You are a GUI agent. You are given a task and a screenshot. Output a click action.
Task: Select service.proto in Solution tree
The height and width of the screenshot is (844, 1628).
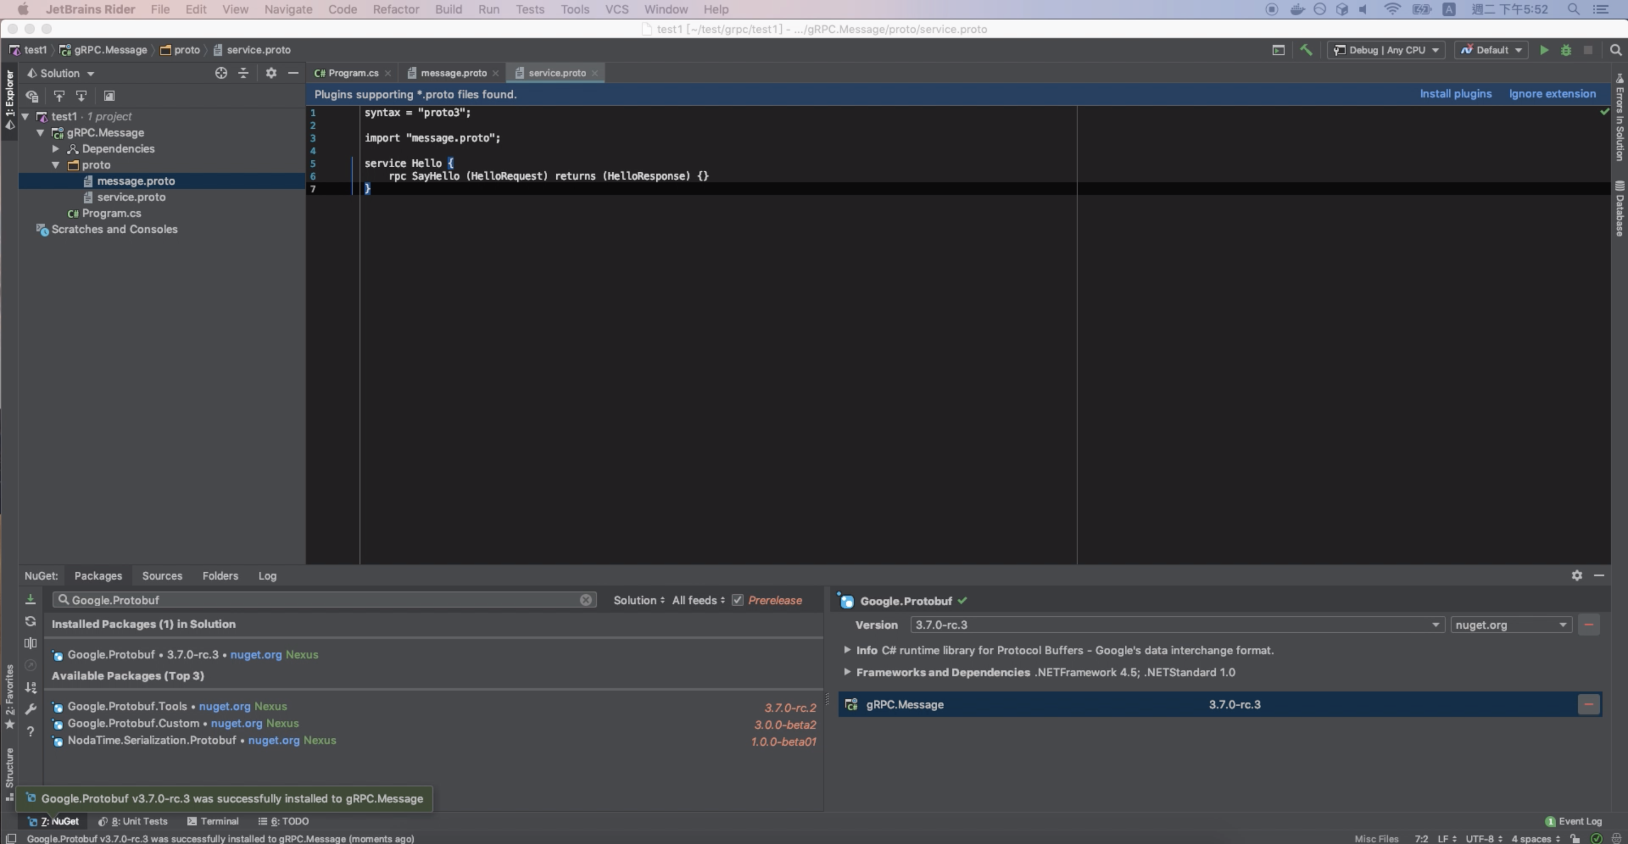pos(131,197)
